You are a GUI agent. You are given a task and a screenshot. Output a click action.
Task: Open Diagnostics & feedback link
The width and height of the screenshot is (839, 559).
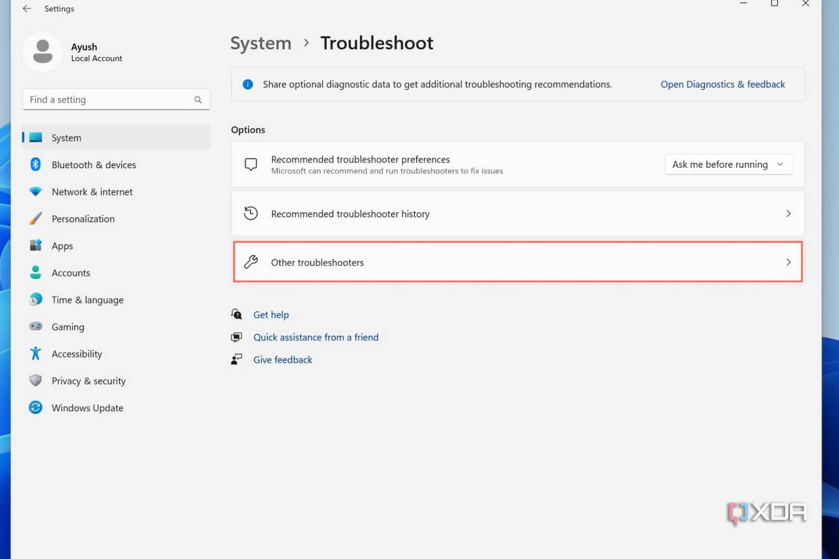tap(723, 84)
